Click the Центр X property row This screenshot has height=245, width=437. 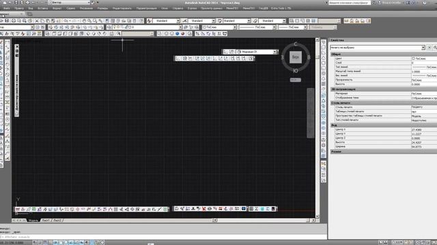pyautogui.click(x=386, y=130)
